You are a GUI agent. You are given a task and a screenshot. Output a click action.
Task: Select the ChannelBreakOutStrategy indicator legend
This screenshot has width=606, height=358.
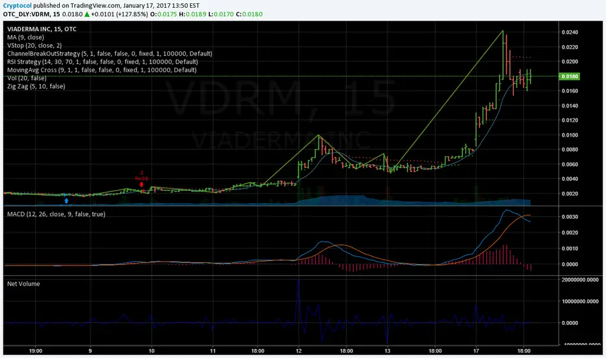(x=109, y=54)
